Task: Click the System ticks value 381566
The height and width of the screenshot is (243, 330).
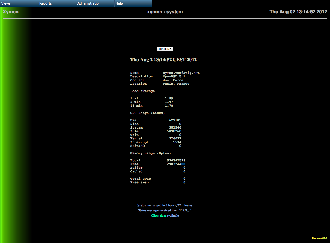Action: click(x=175, y=127)
